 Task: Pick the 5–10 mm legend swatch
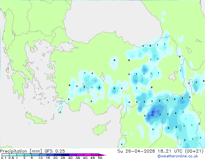point(35,155)
